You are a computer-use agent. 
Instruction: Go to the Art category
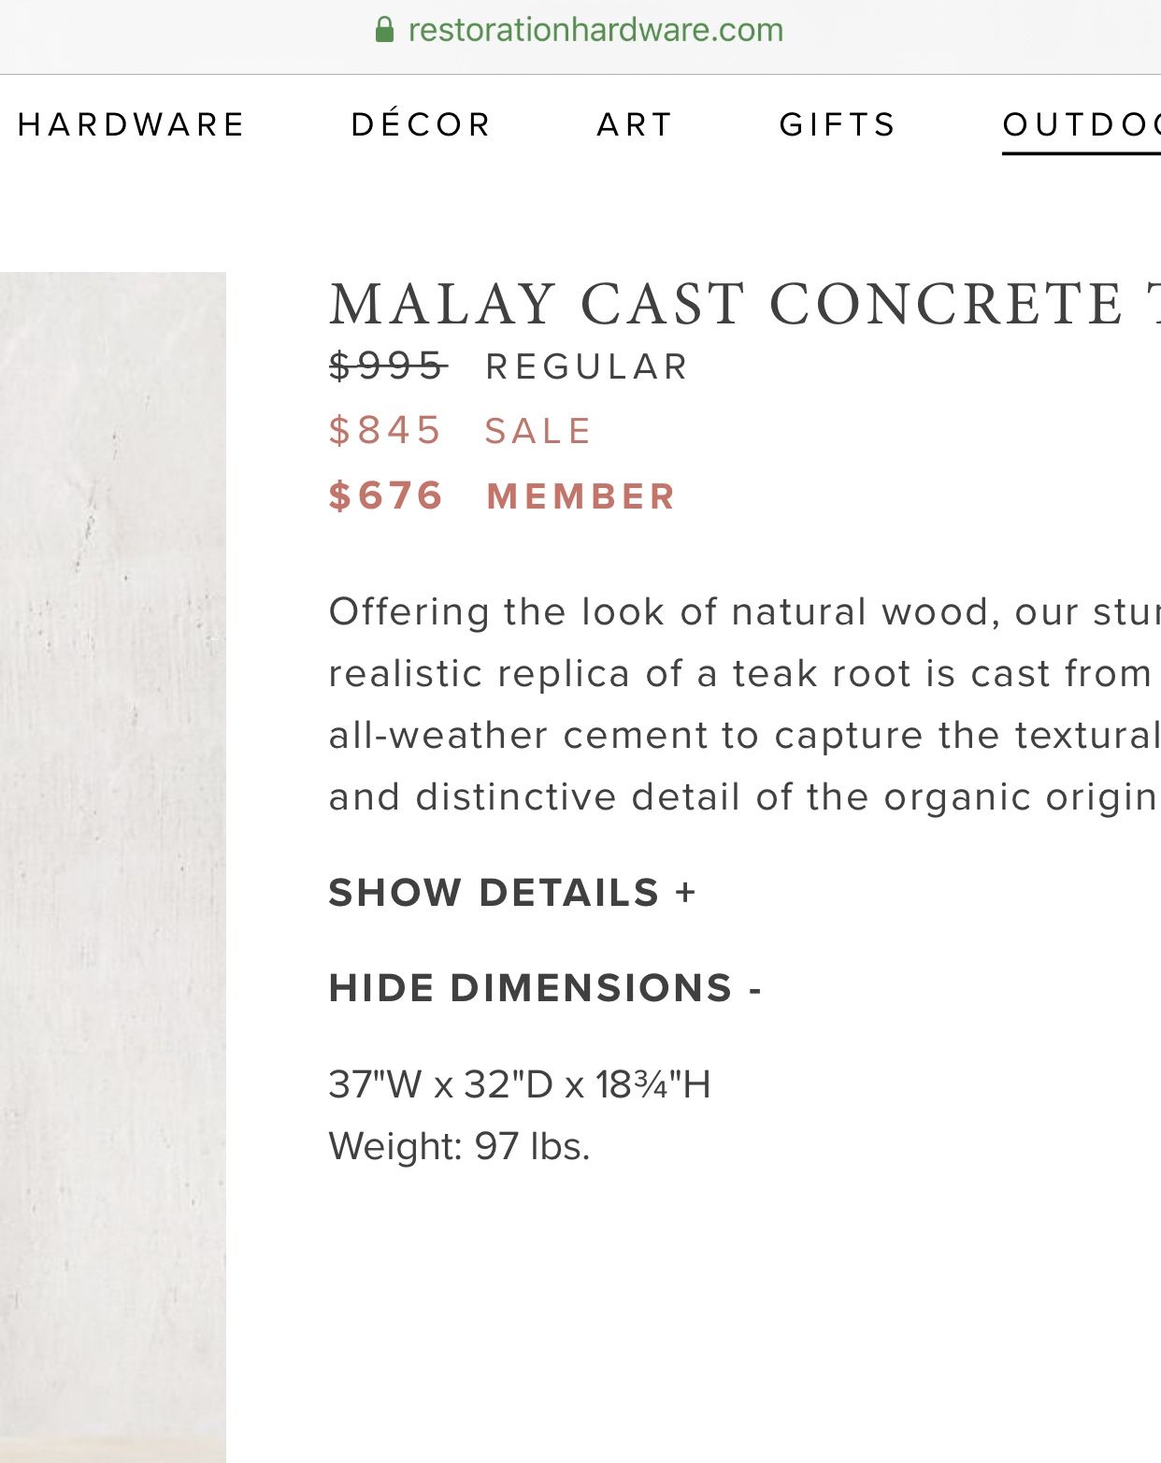tap(635, 124)
